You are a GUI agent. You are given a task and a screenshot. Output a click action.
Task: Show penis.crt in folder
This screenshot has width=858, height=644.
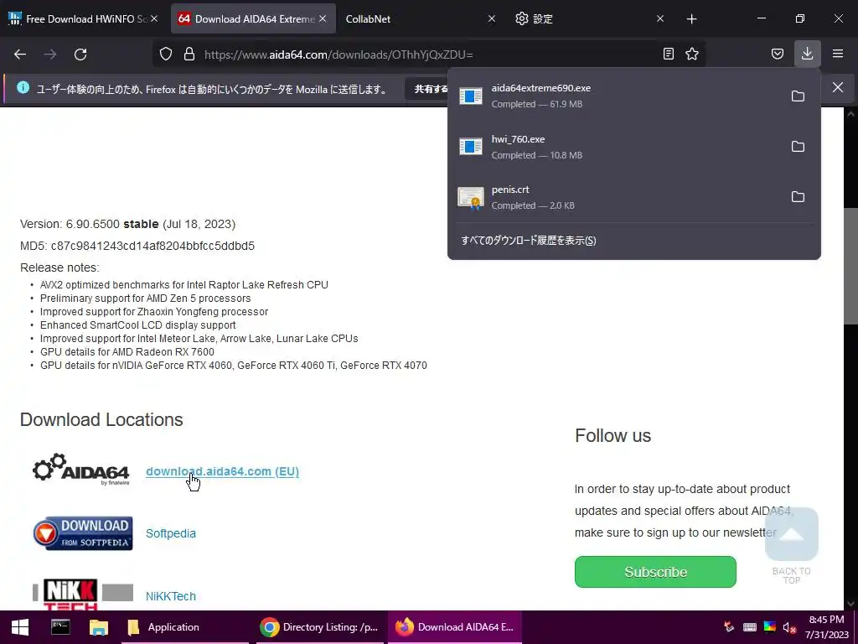(x=798, y=196)
